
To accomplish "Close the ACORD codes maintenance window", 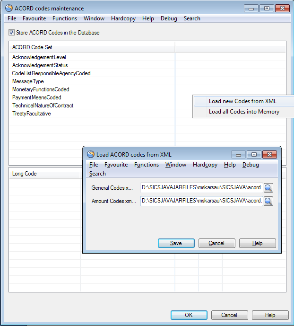I will [282, 9].
